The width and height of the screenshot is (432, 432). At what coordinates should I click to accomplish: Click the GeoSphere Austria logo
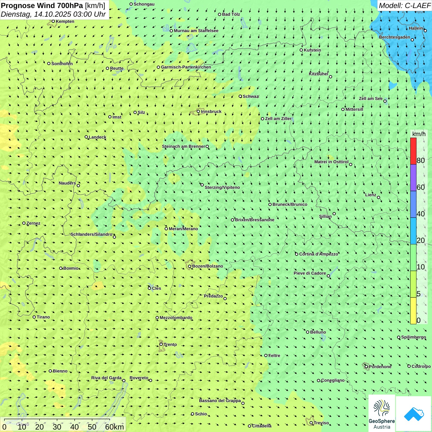(382, 413)
